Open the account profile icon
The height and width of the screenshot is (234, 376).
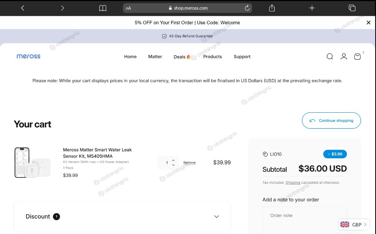pos(344,56)
